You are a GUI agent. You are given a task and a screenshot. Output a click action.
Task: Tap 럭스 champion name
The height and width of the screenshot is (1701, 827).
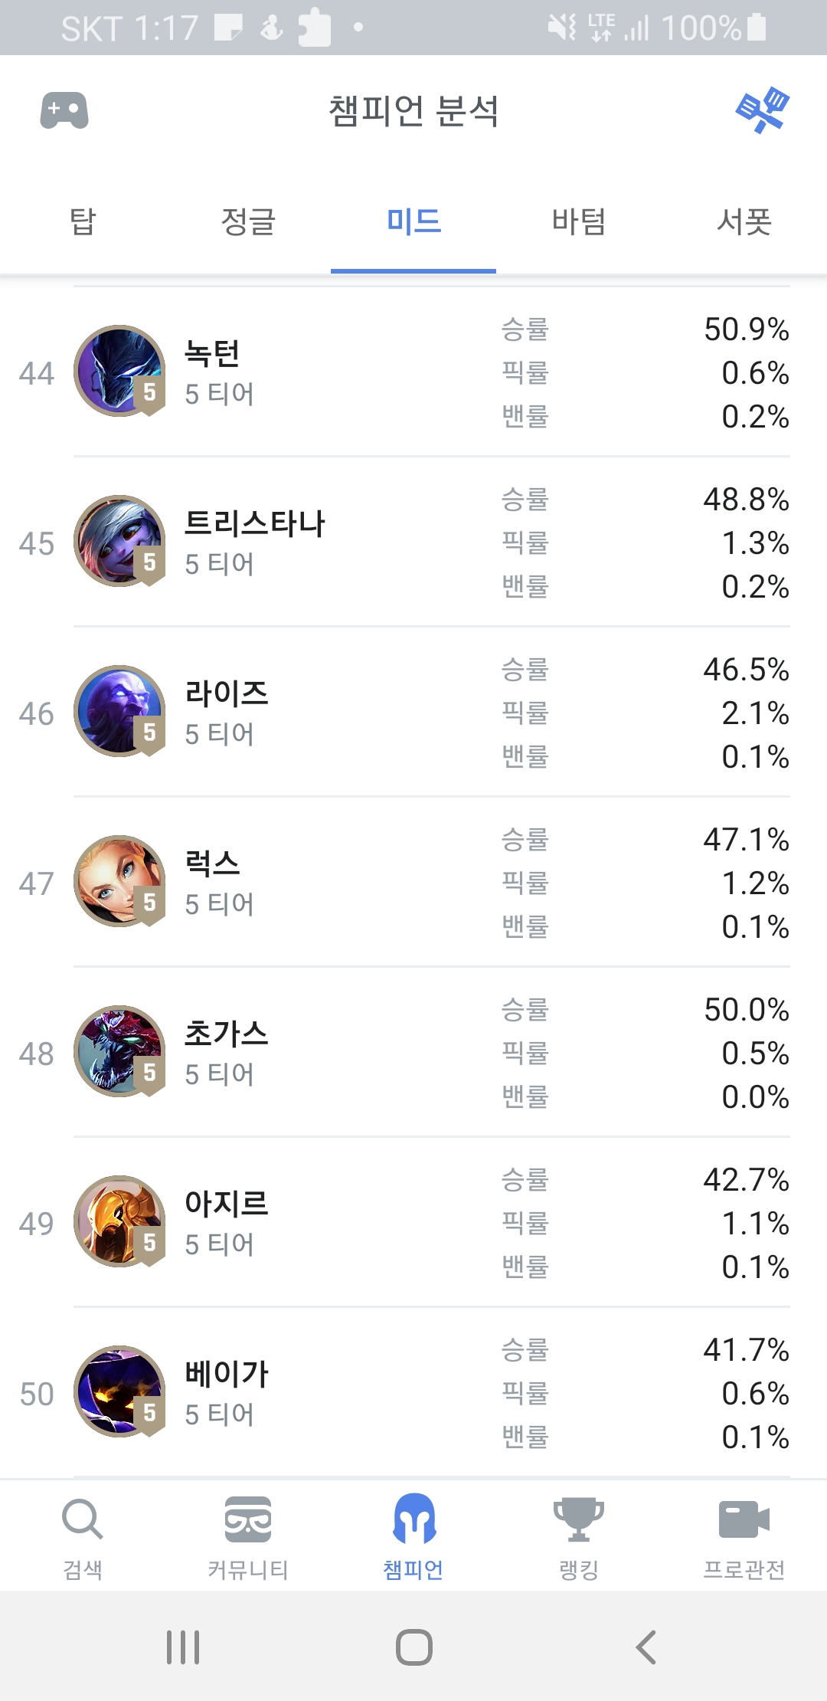coord(213,864)
